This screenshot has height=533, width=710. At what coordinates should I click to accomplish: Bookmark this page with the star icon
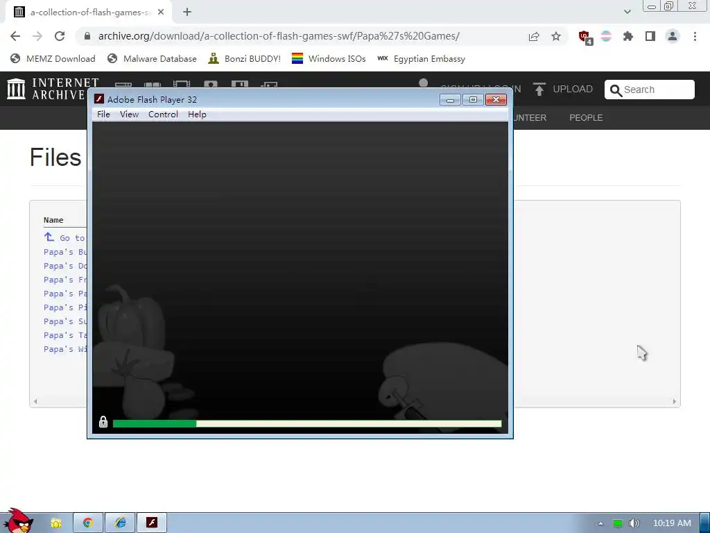556,36
